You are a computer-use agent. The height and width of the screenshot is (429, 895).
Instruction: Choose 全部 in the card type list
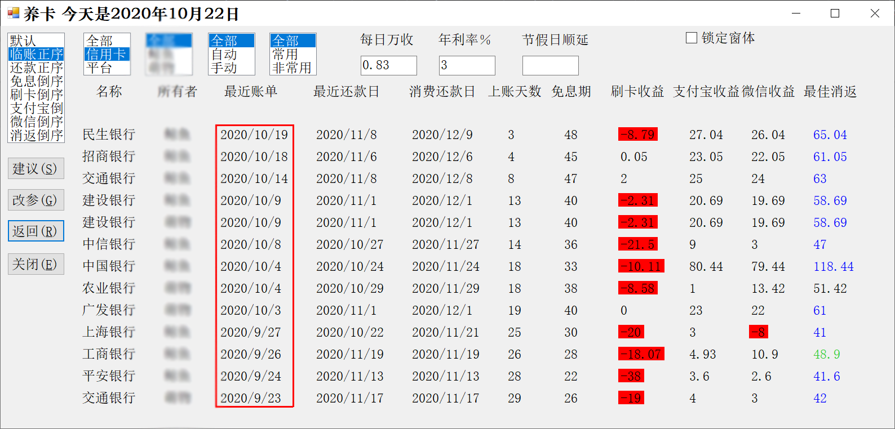[x=107, y=41]
